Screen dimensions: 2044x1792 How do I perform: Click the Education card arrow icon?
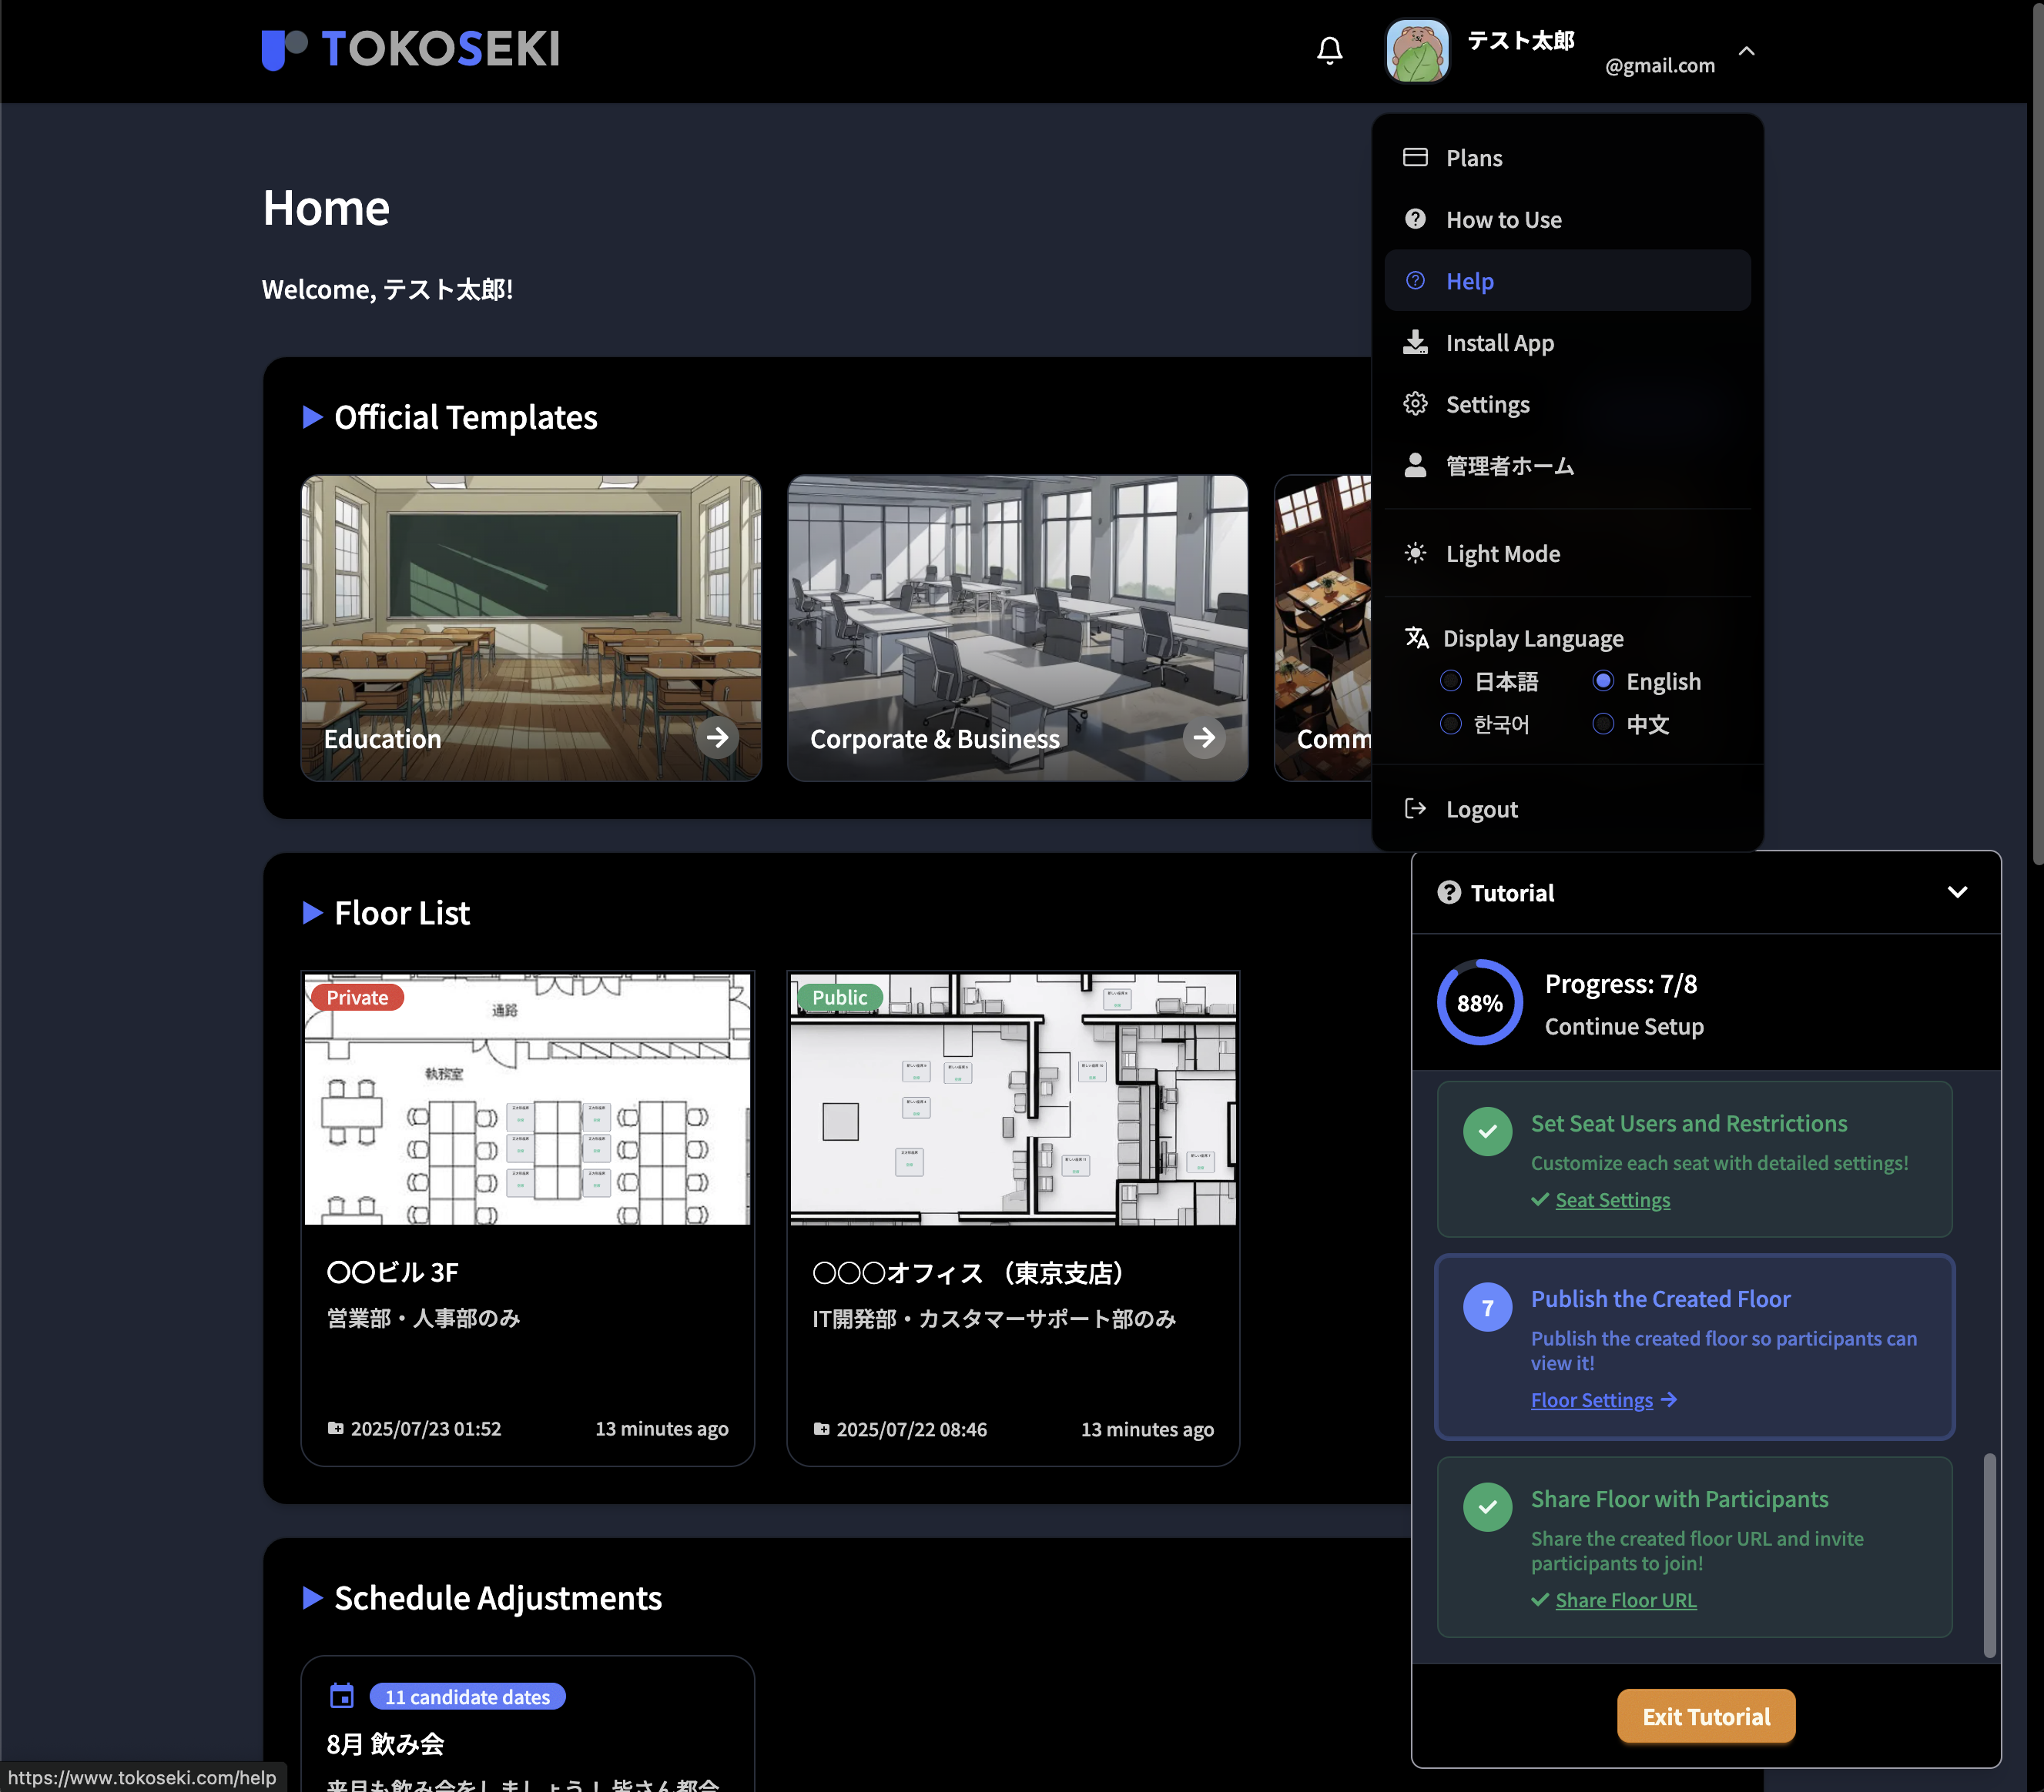[x=718, y=737]
